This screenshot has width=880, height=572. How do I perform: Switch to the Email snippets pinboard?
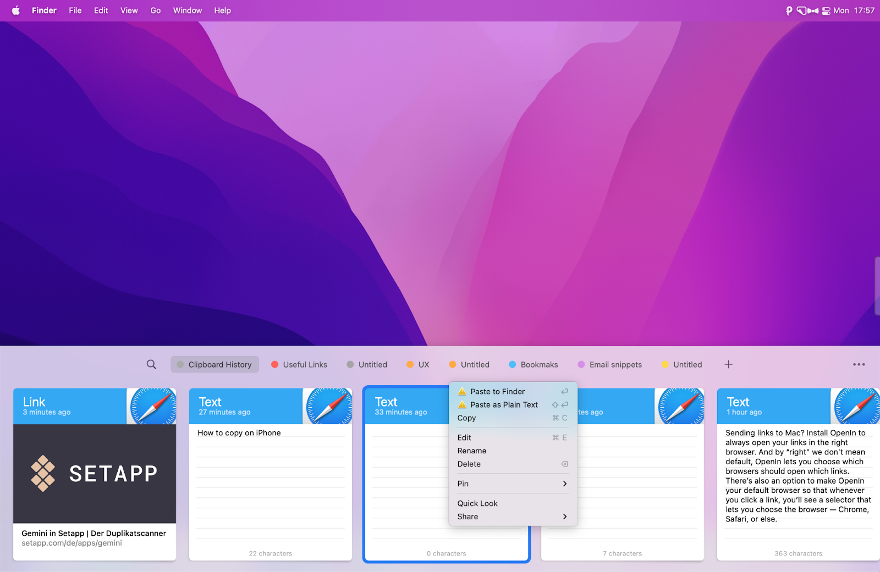tap(615, 364)
